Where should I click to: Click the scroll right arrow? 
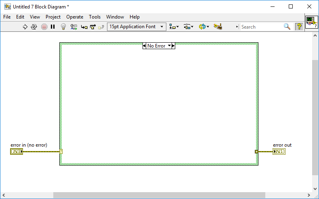[309, 195]
